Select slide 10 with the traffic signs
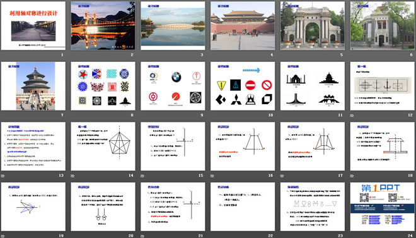Viewport: 416px width, 238px height. pyautogui.click(x=243, y=86)
